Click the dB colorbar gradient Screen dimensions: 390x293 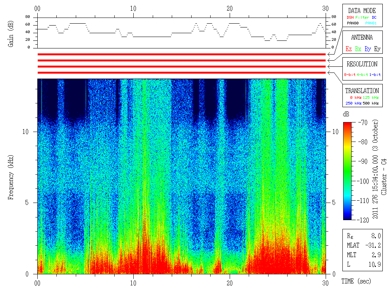pos(347,171)
